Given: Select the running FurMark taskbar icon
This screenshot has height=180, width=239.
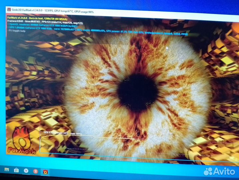Looking at the screenshot, I should click(x=45, y=172).
